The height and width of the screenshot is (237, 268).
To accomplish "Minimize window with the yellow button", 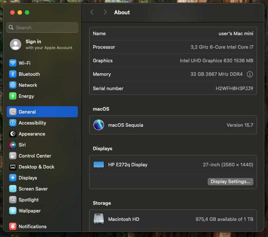I will (x=20, y=12).
